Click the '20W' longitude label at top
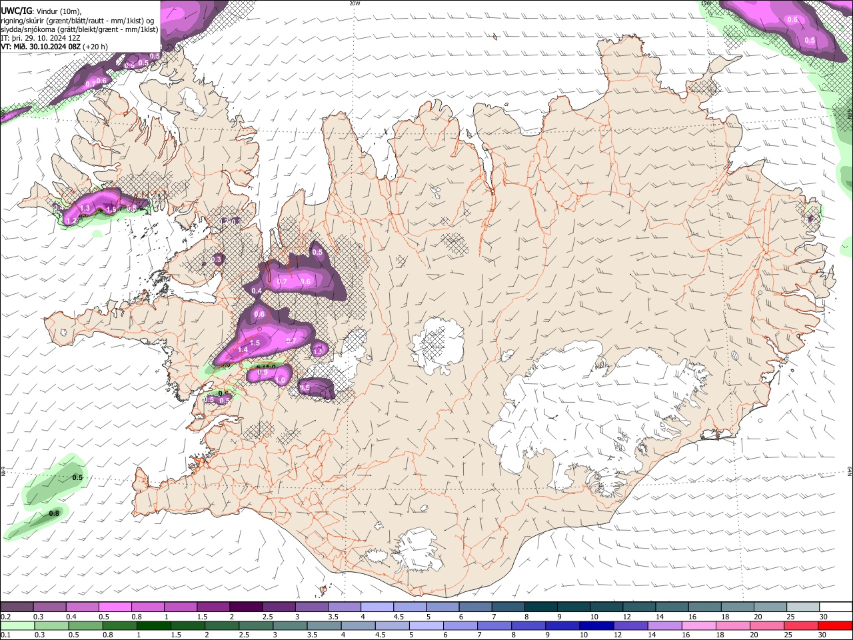This screenshot has width=853, height=640. (355, 3)
